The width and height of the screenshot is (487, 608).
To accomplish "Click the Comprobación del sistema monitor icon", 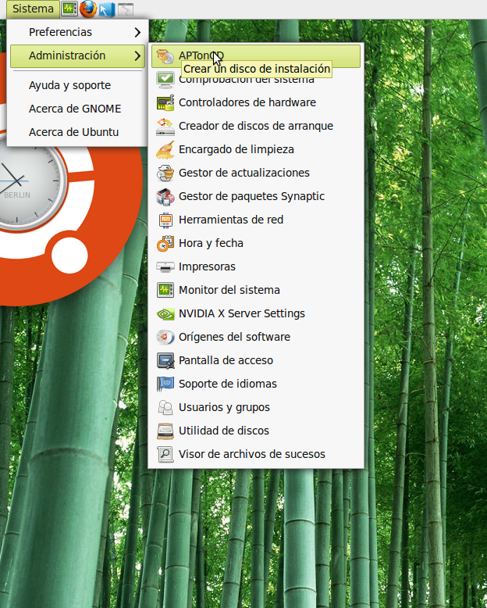I will [x=165, y=79].
